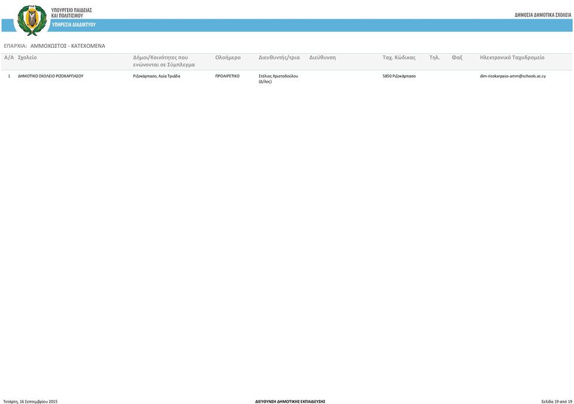
Task: Click the Τετάρτη, 16 Σεπτεμβρίου 2015 date footer
Action: (30, 402)
